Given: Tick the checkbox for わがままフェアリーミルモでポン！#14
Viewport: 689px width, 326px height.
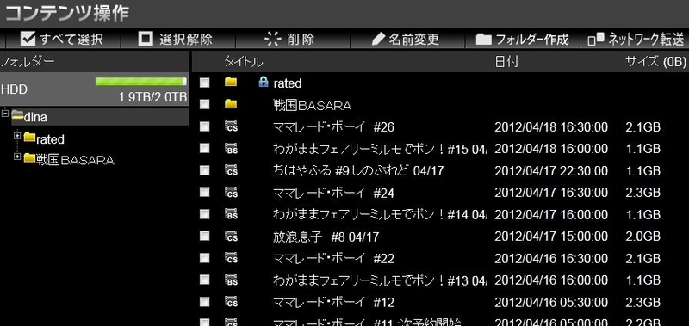Looking at the screenshot, I should 204,214.
